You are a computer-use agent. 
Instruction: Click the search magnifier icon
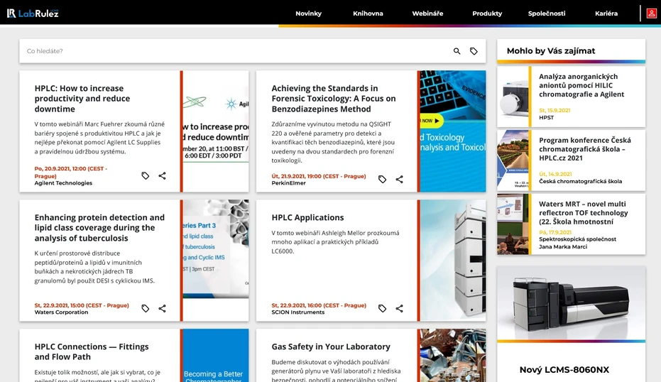[457, 51]
